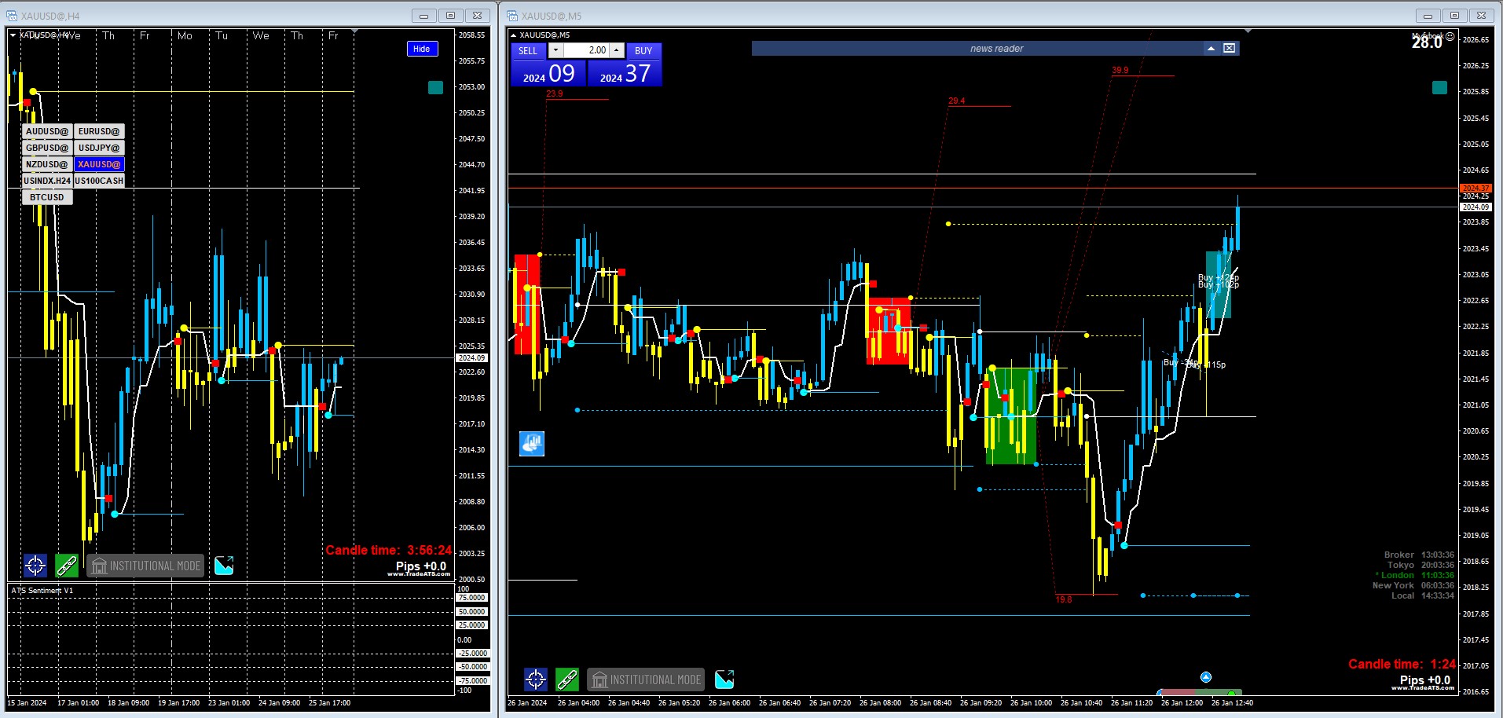Click teal square marker in M5 chart
Screen dimensions: 1503x718
(1439, 87)
